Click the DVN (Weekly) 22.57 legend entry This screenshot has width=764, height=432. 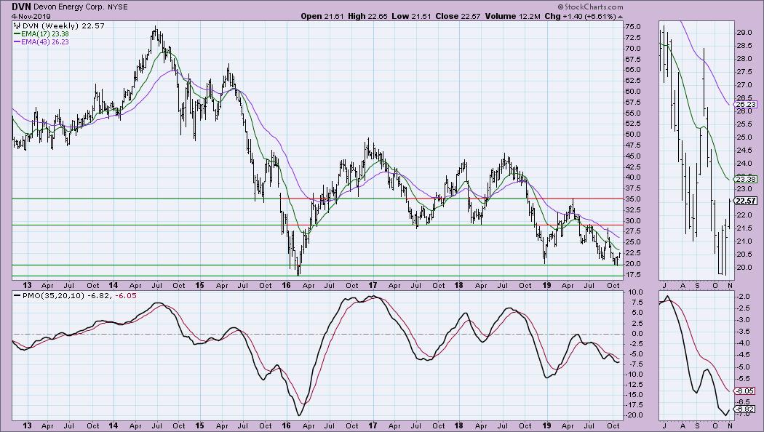click(63, 25)
